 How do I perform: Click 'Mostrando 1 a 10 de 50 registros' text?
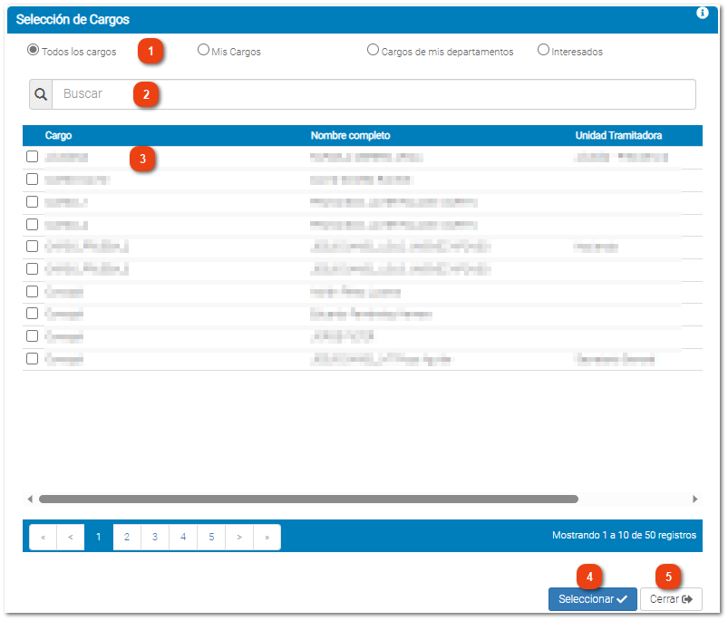[x=624, y=535]
